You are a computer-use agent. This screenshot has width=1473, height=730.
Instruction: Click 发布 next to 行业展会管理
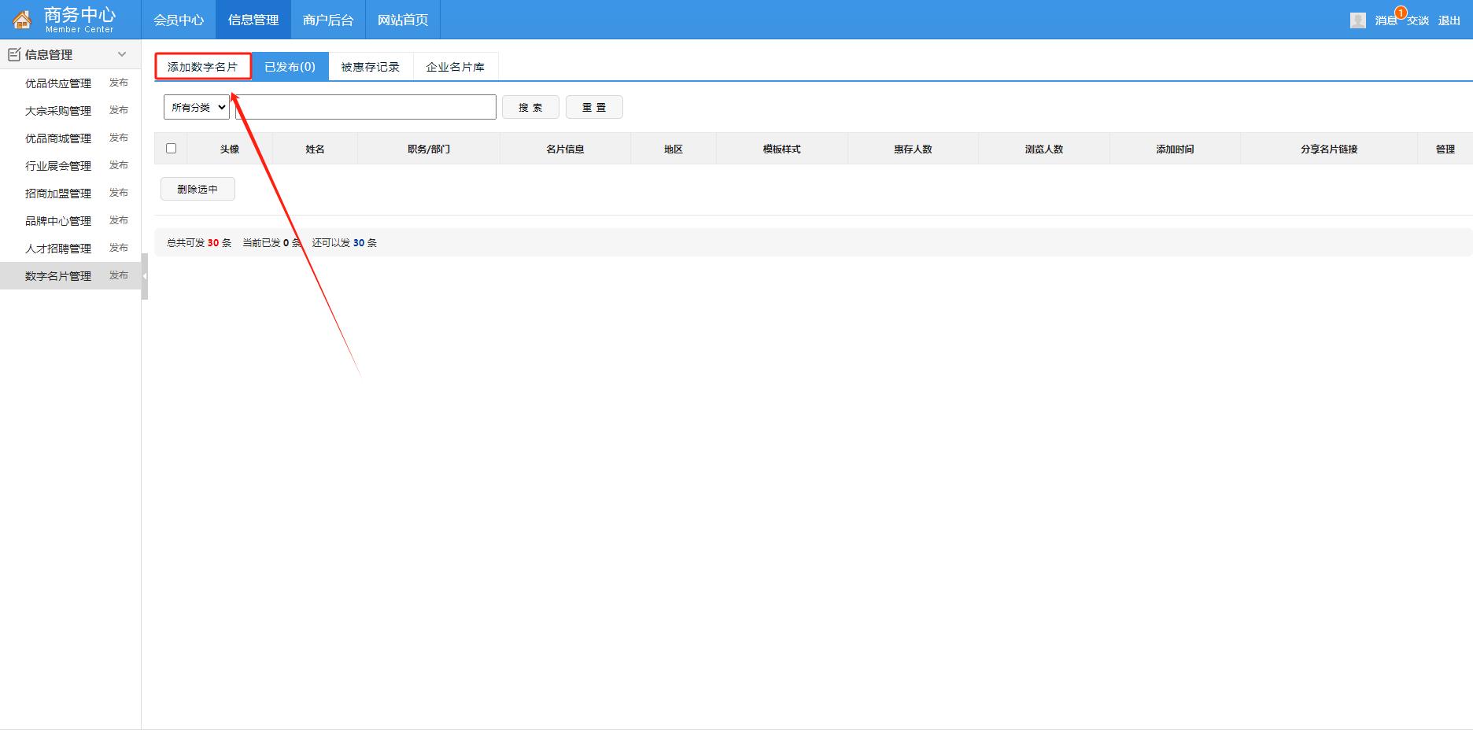click(x=119, y=165)
